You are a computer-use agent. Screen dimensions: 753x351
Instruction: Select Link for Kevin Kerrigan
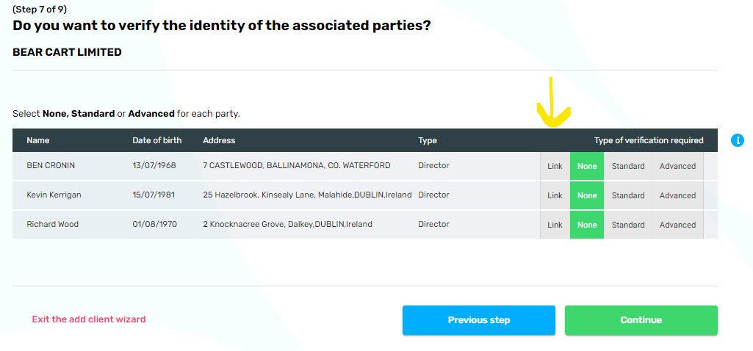(x=555, y=195)
